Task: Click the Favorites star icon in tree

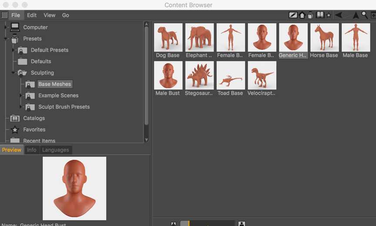Action: tap(15, 130)
